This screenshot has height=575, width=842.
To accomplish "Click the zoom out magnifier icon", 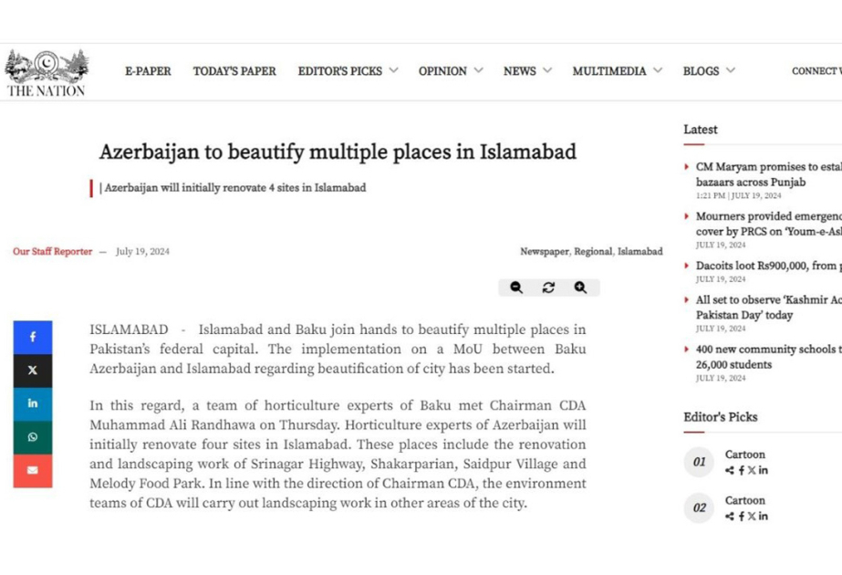I will (x=516, y=287).
